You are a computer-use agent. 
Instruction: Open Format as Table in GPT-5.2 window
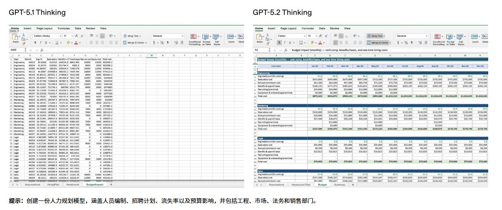[451, 39]
